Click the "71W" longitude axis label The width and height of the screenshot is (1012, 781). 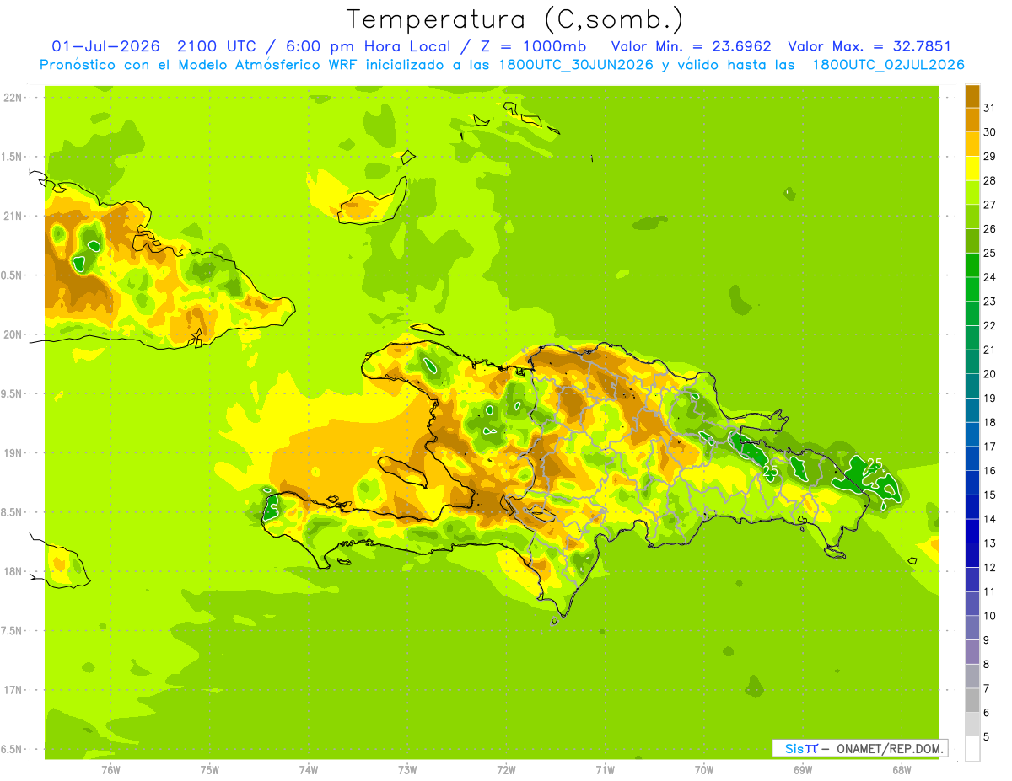[x=605, y=770]
